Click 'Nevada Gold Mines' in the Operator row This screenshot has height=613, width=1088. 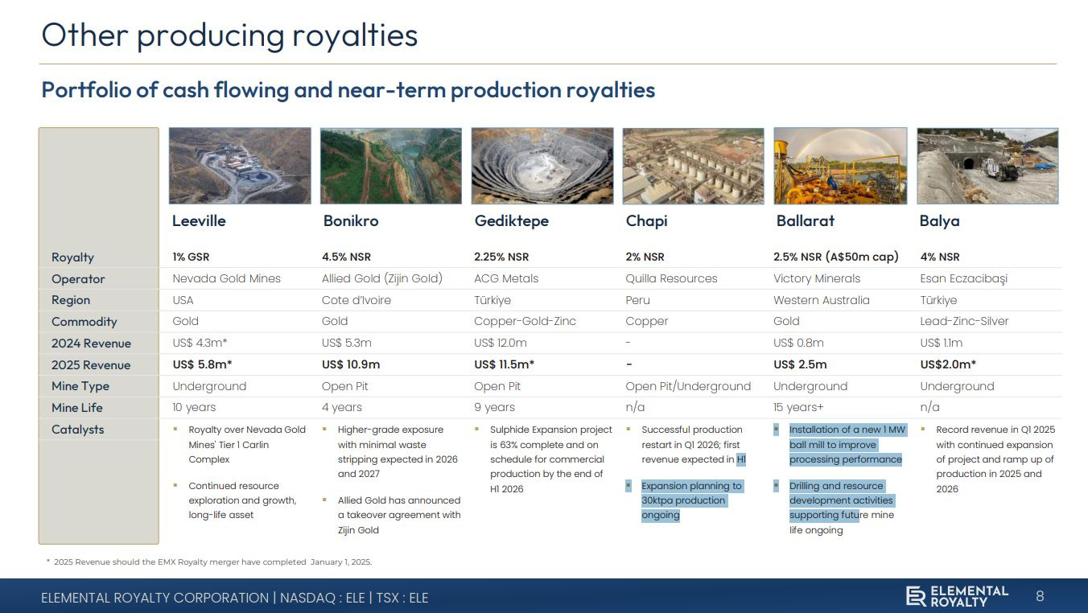[x=227, y=279]
